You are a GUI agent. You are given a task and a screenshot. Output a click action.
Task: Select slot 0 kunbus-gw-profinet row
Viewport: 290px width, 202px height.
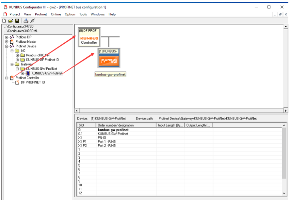(179, 130)
